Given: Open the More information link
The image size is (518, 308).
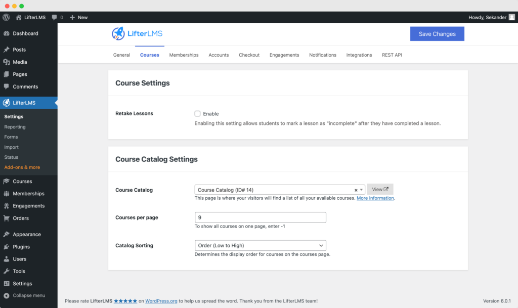Looking at the screenshot, I should point(375,198).
